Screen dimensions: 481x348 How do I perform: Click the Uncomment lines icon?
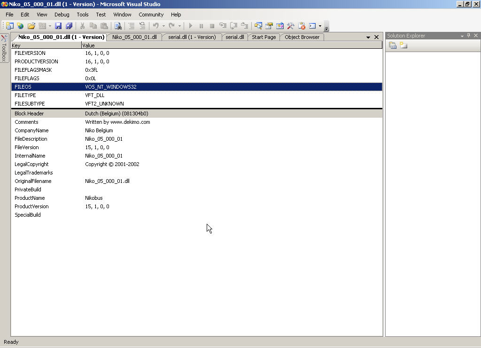[x=142, y=26]
